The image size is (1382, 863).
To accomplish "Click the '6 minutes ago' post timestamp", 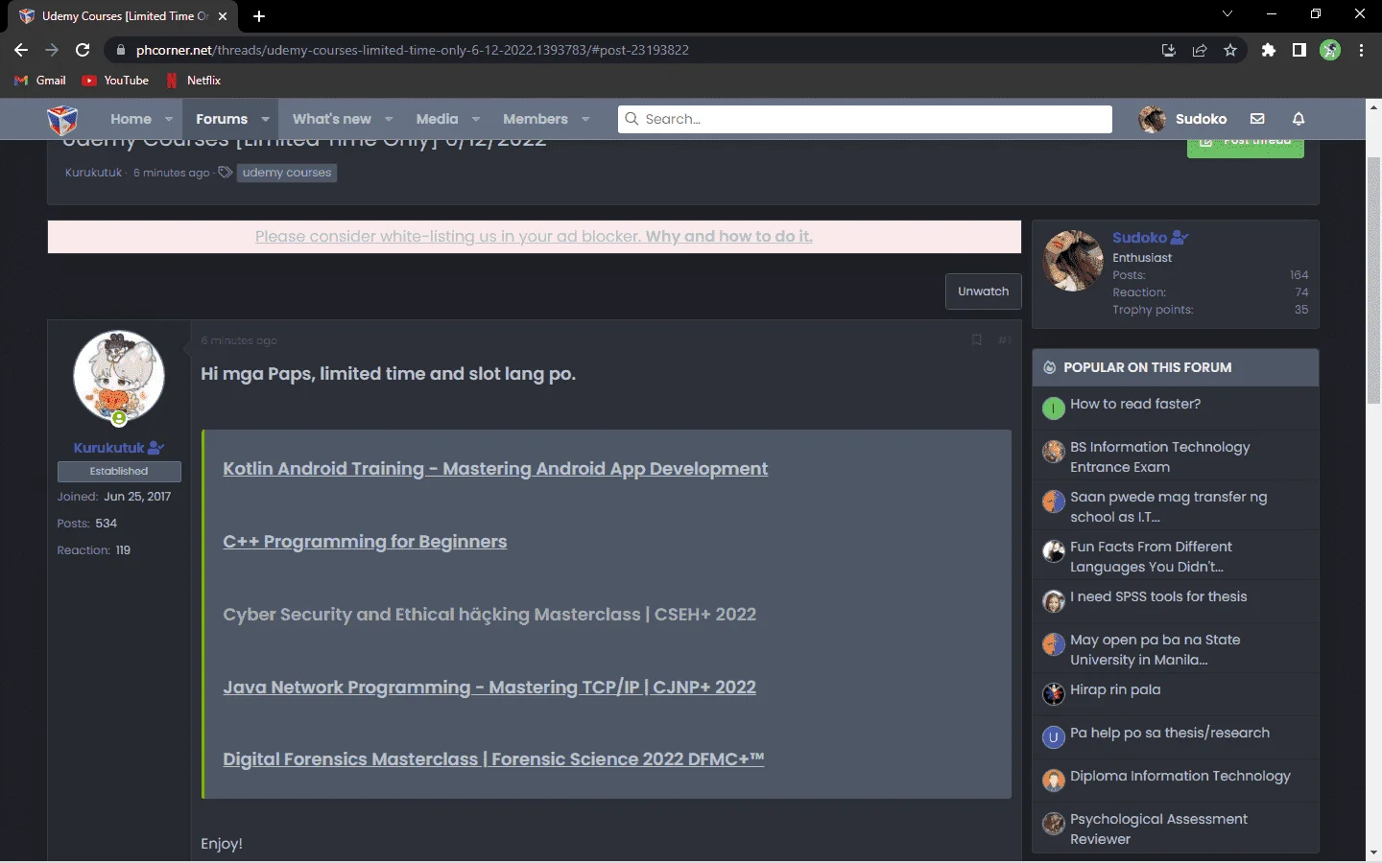I will 239,340.
